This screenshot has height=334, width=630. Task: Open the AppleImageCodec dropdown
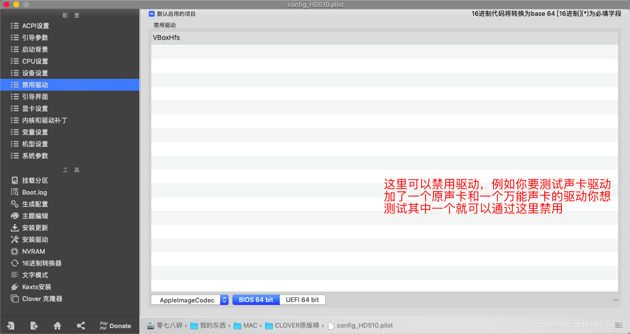pyautogui.click(x=190, y=300)
